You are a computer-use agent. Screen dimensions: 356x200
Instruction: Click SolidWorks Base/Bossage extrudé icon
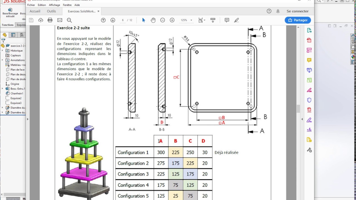(x=10, y=13)
